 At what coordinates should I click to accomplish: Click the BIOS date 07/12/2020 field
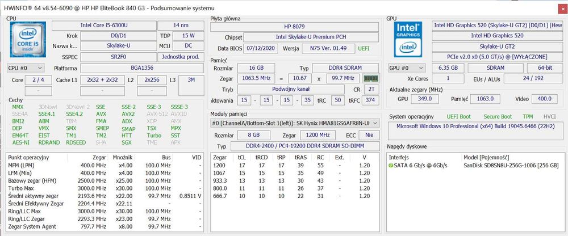click(x=260, y=48)
